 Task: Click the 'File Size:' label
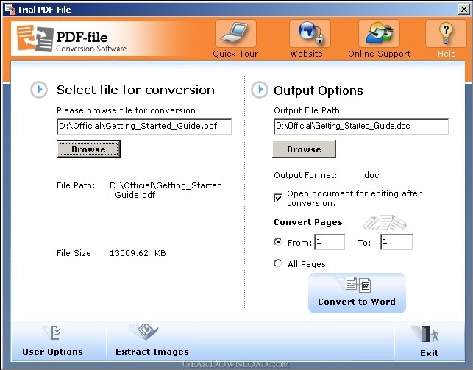(76, 253)
